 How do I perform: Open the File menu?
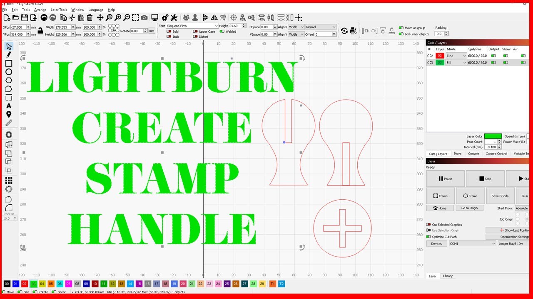(5, 10)
